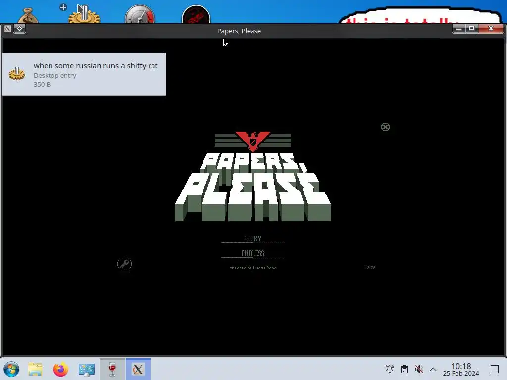
Task: Launch Firefox from the taskbar
Action: pyautogui.click(x=61, y=369)
